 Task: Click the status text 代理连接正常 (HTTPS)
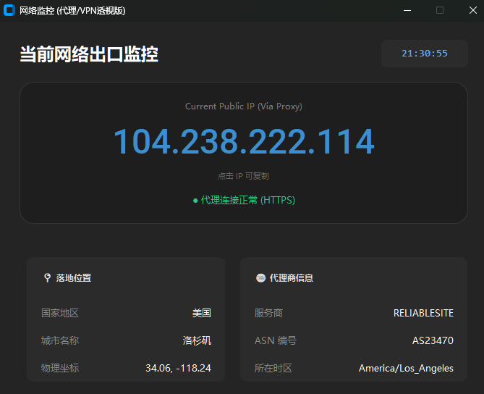coord(248,200)
